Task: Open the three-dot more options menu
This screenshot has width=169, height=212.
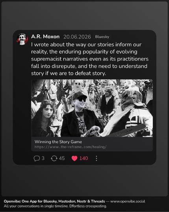Action: (x=97, y=158)
